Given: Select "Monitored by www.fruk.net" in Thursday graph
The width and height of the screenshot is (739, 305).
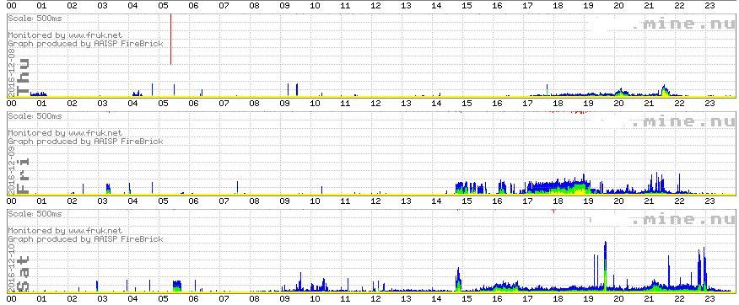Looking at the screenshot, I should click(65, 35).
